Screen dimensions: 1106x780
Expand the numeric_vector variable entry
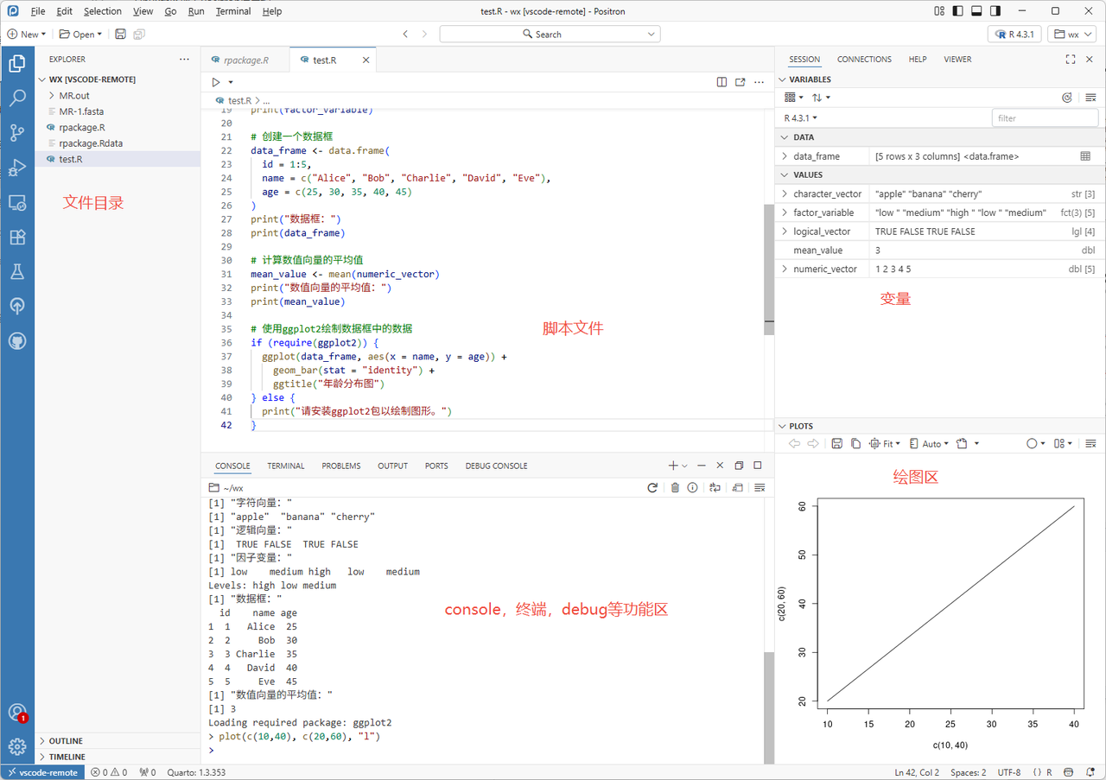click(785, 269)
